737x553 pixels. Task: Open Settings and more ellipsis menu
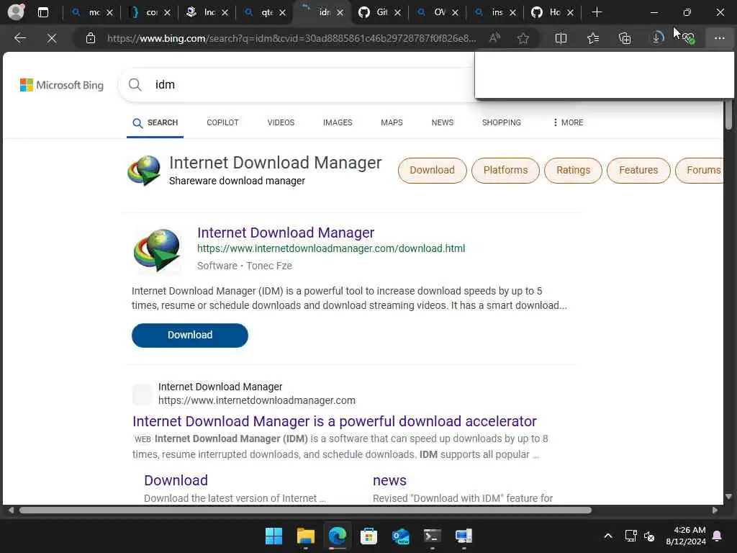tap(720, 38)
